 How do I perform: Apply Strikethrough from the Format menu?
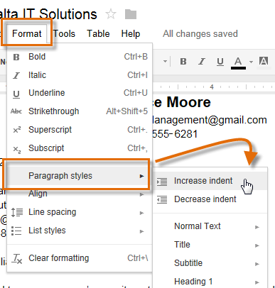point(80,111)
